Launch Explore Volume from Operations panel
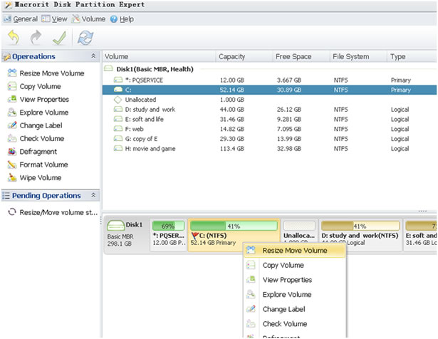The width and height of the screenshot is (438, 339). click(38, 113)
